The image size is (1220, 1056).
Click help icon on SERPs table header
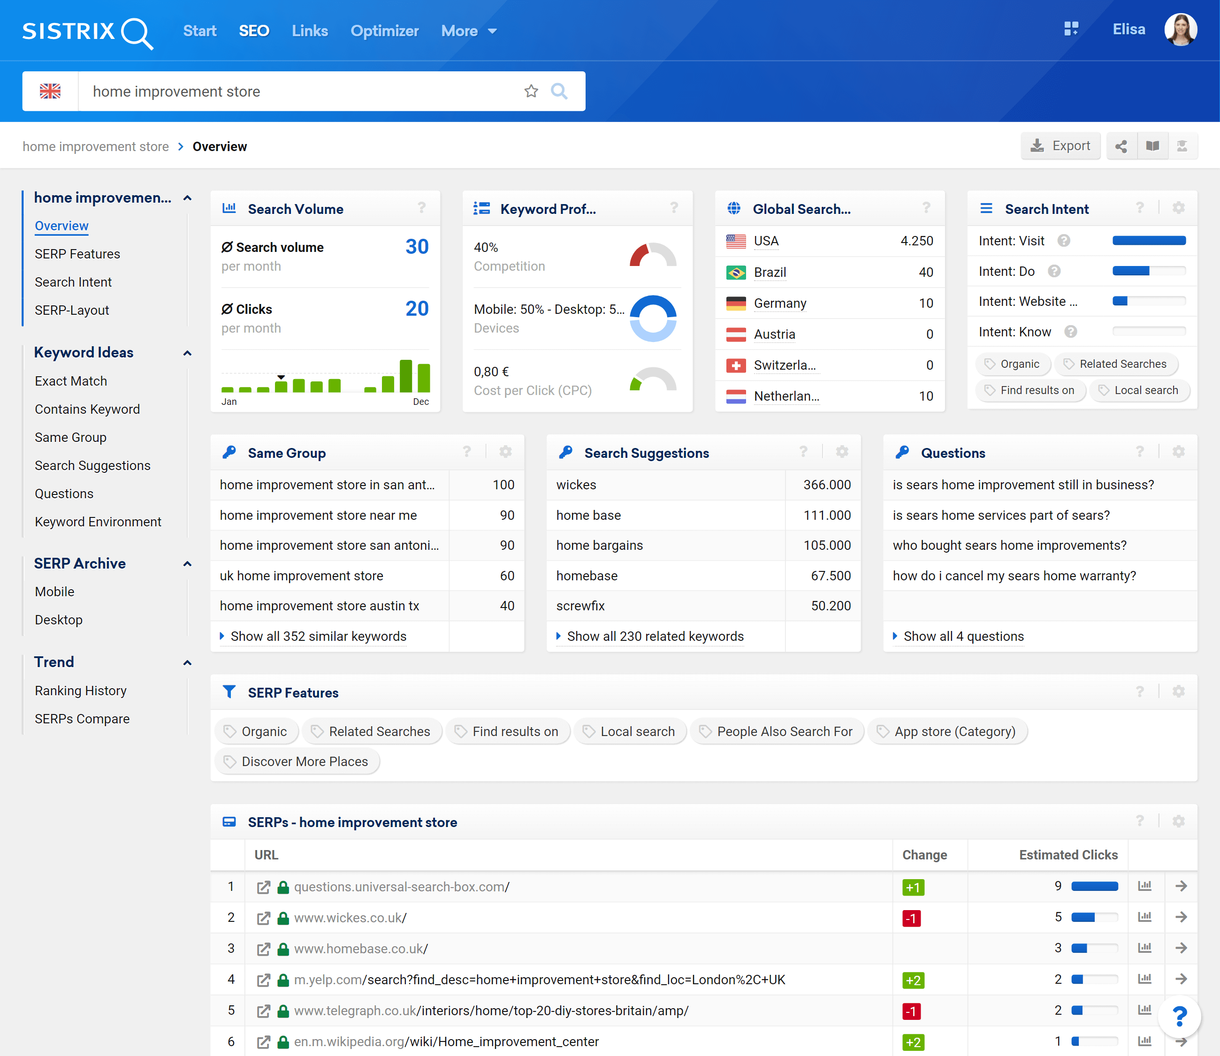(1140, 821)
